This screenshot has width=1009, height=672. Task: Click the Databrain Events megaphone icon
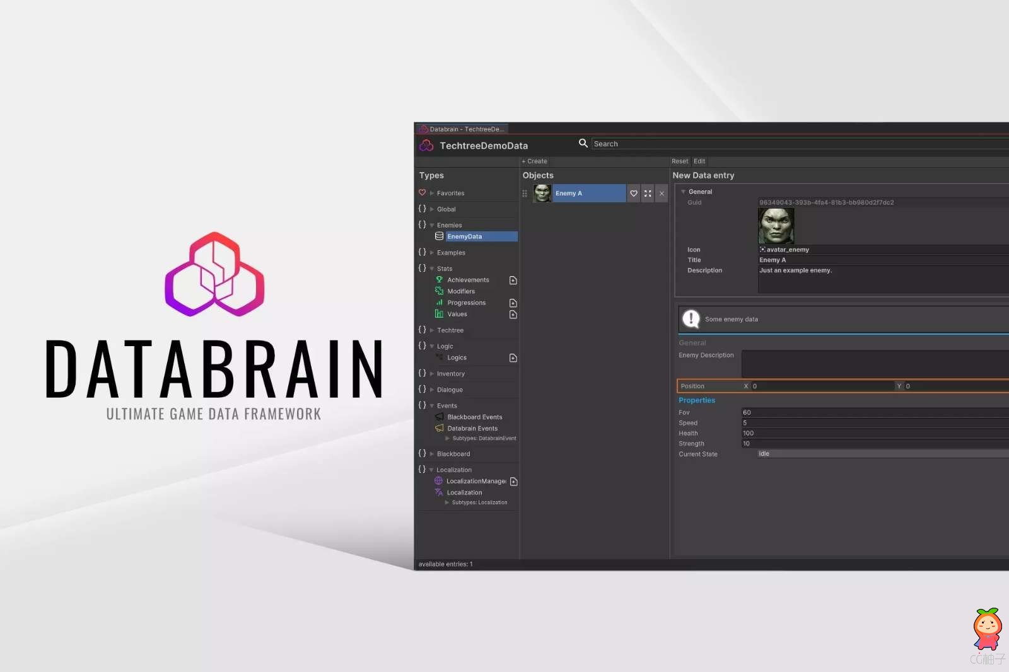pyautogui.click(x=439, y=428)
